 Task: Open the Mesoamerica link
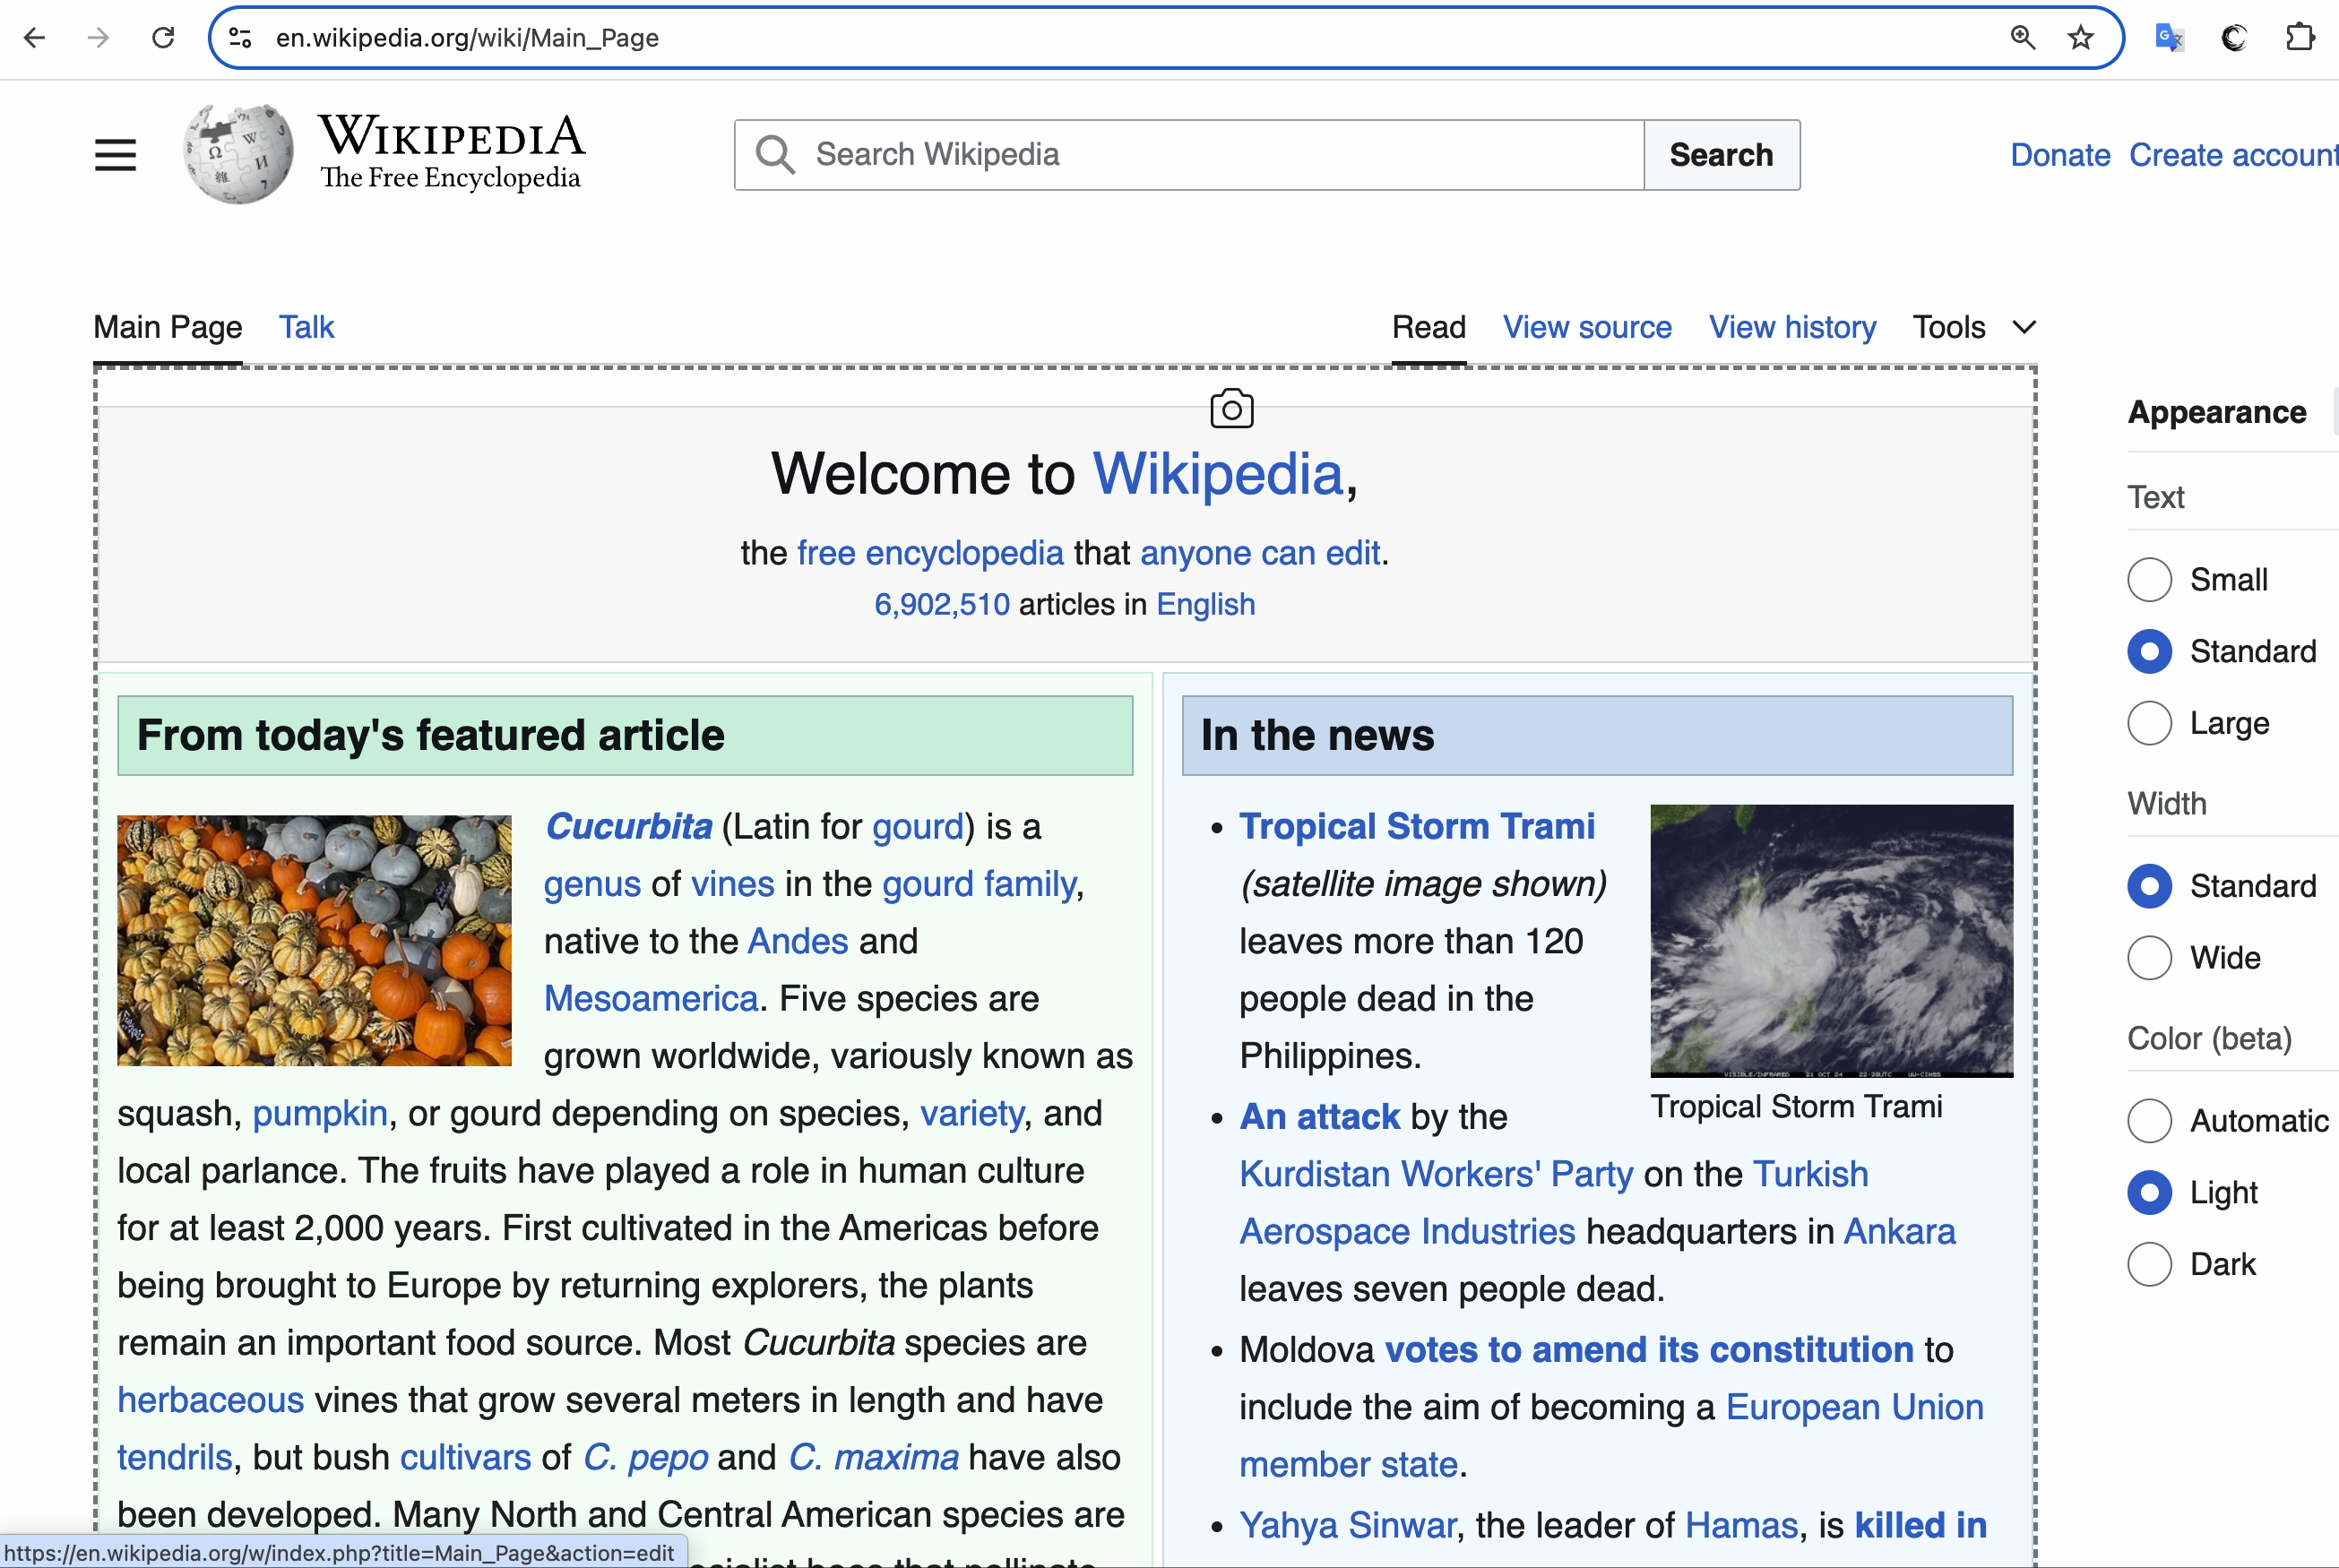coord(651,999)
